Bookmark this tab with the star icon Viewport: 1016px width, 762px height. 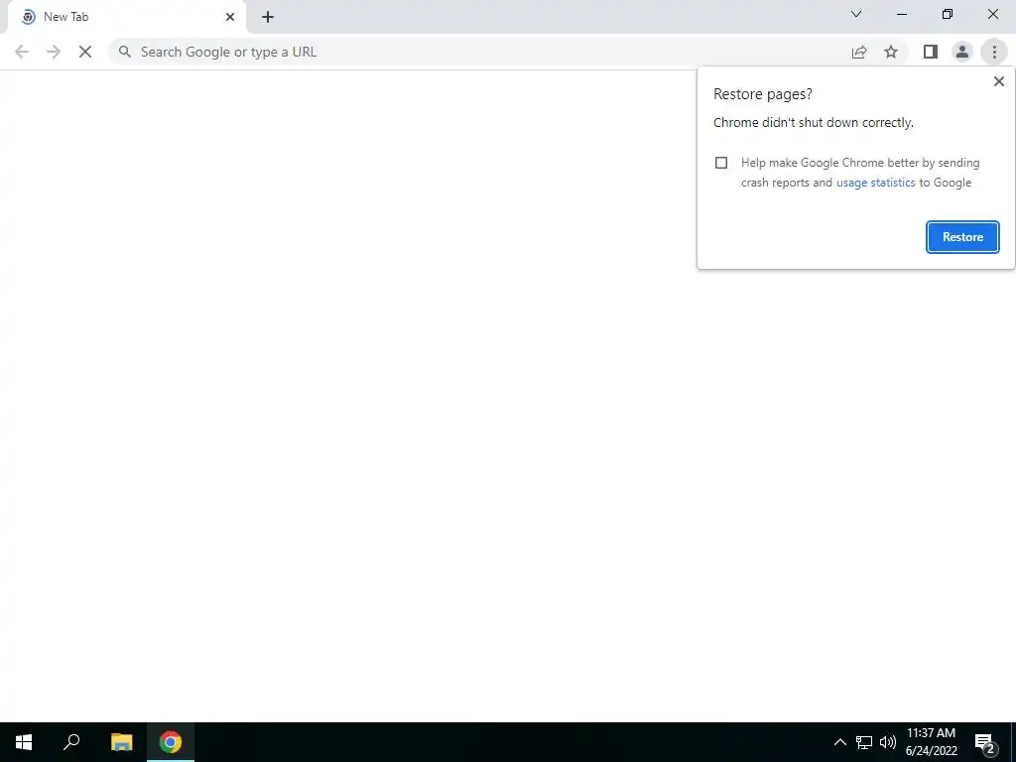tap(891, 52)
